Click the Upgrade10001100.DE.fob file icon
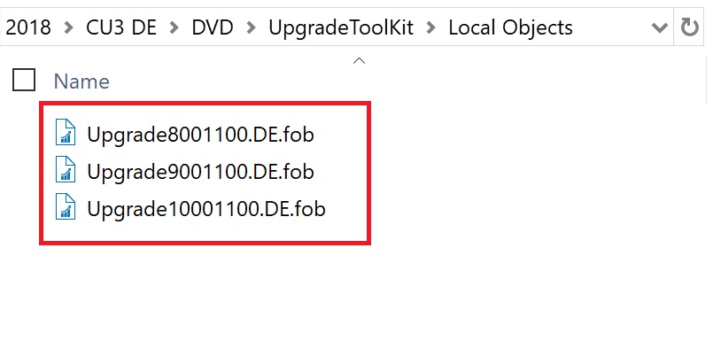This screenshot has width=713, height=364. (x=66, y=209)
